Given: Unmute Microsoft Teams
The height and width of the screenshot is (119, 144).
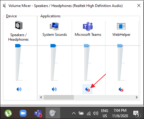Looking at the screenshot, I should [x=87, y=89].
